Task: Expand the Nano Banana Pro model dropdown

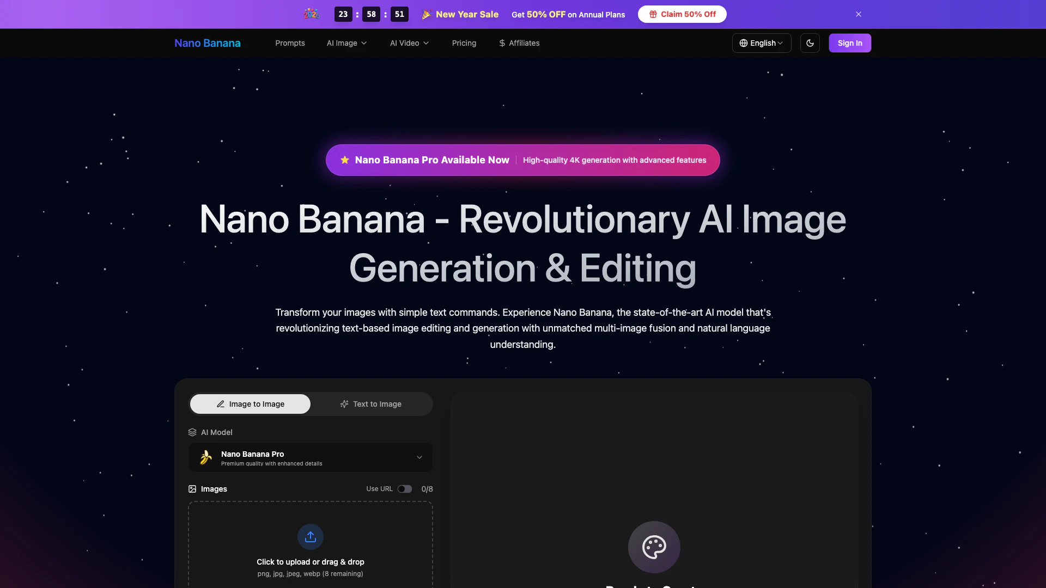Action: 419,457
